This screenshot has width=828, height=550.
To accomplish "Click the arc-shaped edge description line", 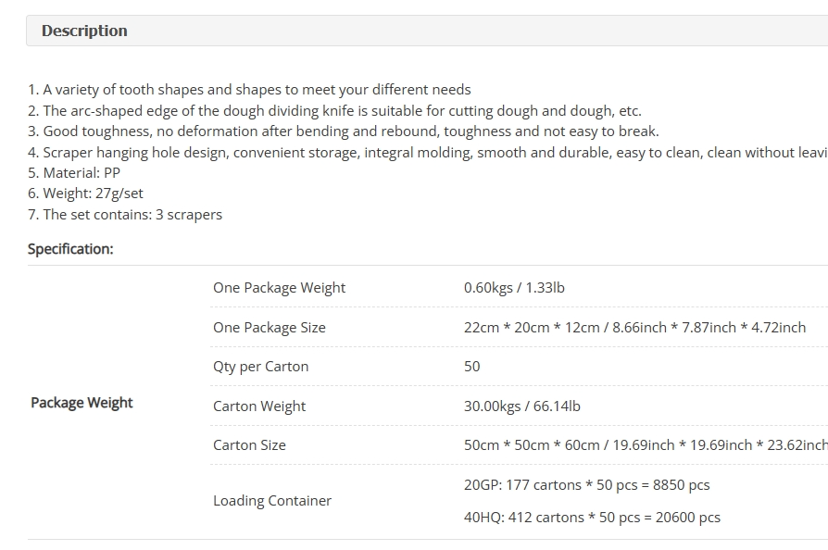I will (x=334, y=111).
